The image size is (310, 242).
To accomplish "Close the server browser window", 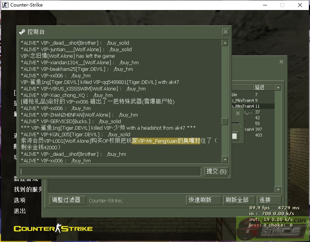I will (x=281, y=62).
